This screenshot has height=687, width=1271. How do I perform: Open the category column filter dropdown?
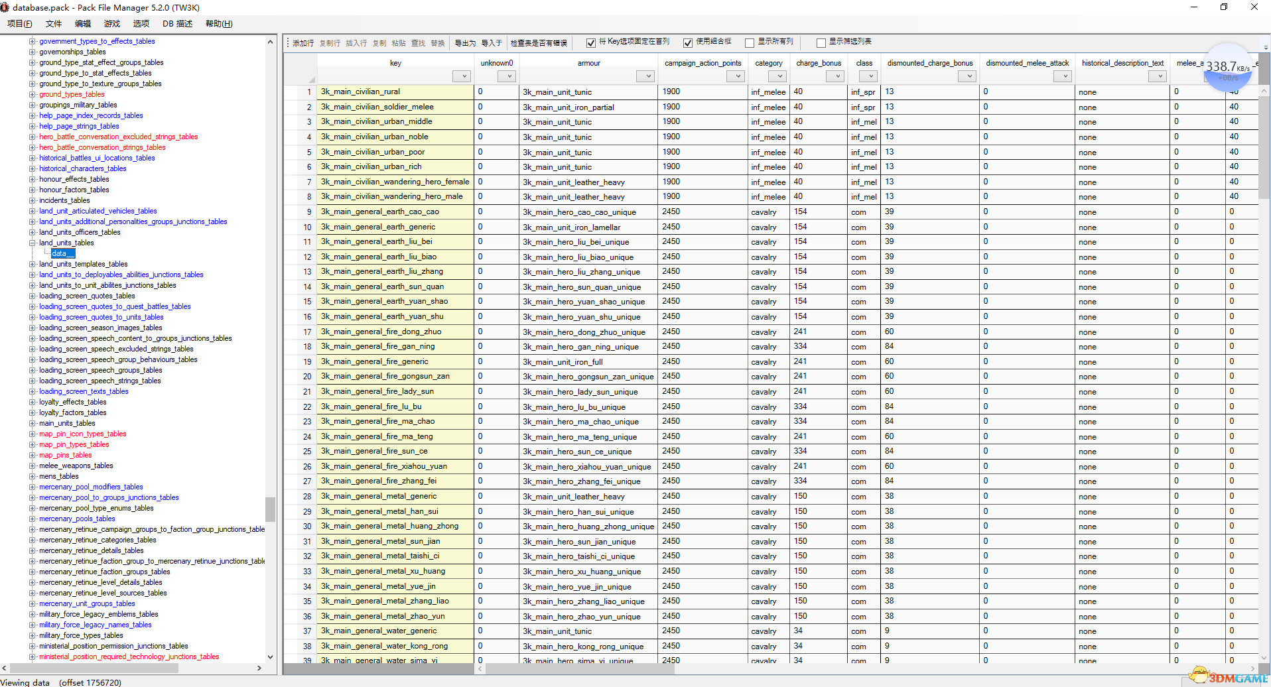pyautogui.click(x=779, y=76)
